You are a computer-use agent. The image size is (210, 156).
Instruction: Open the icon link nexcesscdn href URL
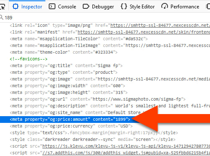[160, 25]
